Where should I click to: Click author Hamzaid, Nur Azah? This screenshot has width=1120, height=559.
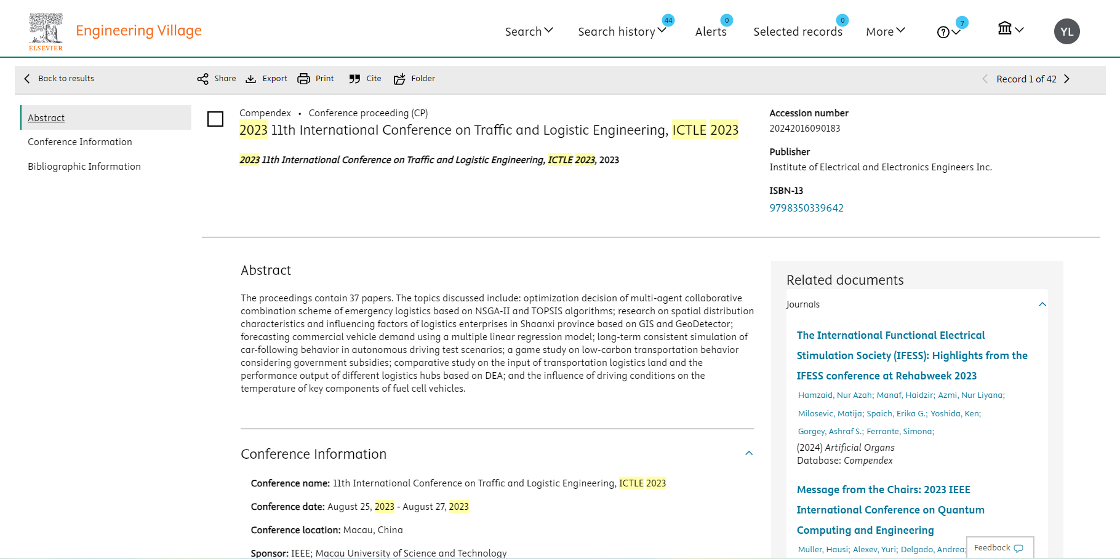click(836, 395)
